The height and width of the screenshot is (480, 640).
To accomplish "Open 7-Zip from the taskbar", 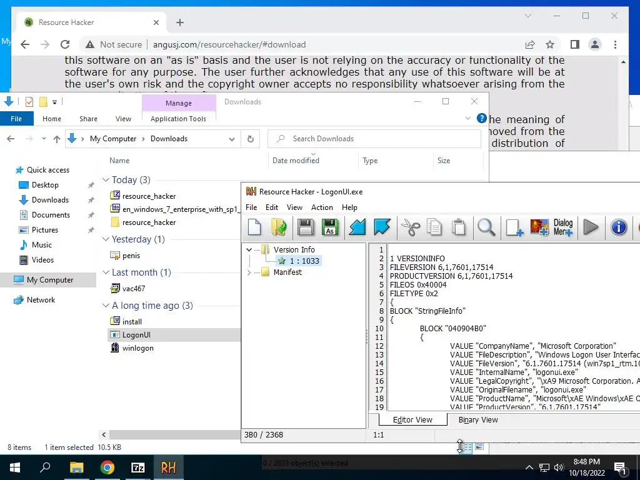I will [x=138, y=467].
